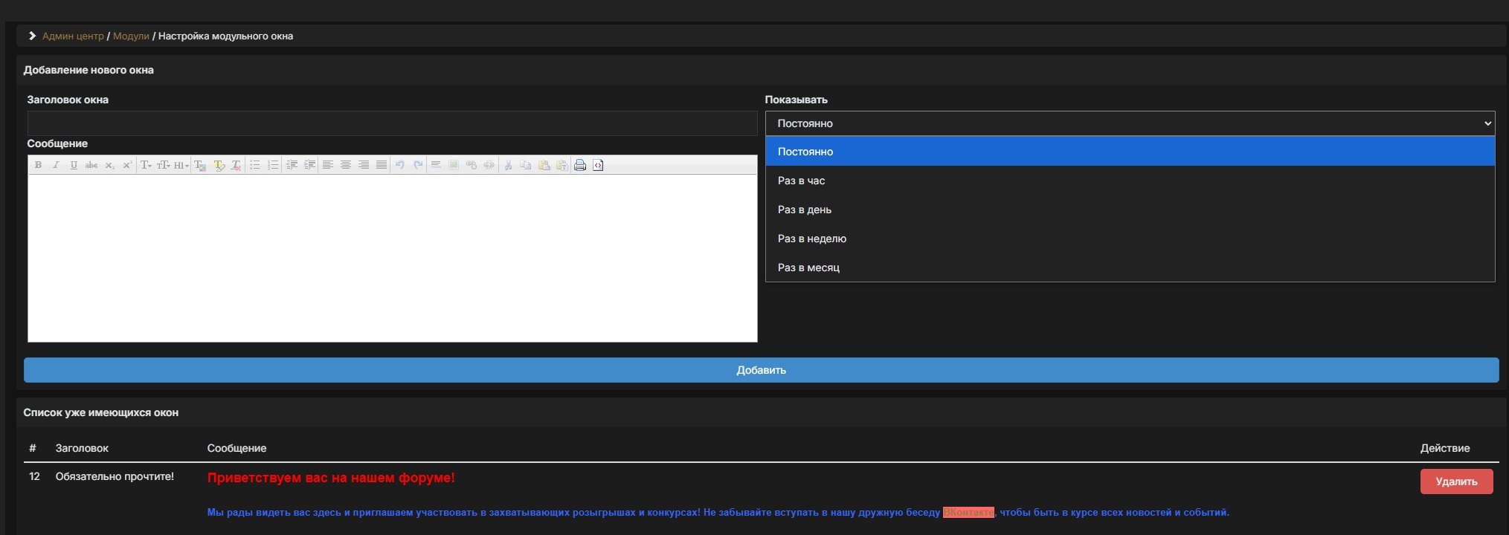Choose Раз в неделю from the list

[x=811, y=239]
